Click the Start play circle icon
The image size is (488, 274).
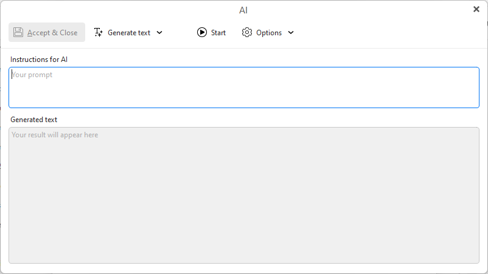[x=202, y=32]
